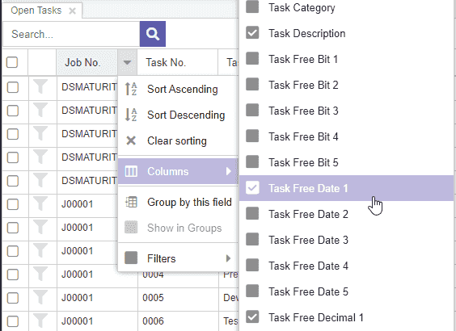Click the Group by this field icon
456x331 pixels.
131,202
